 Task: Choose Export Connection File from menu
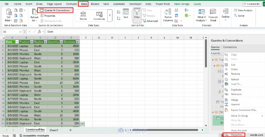coord(244,110)
